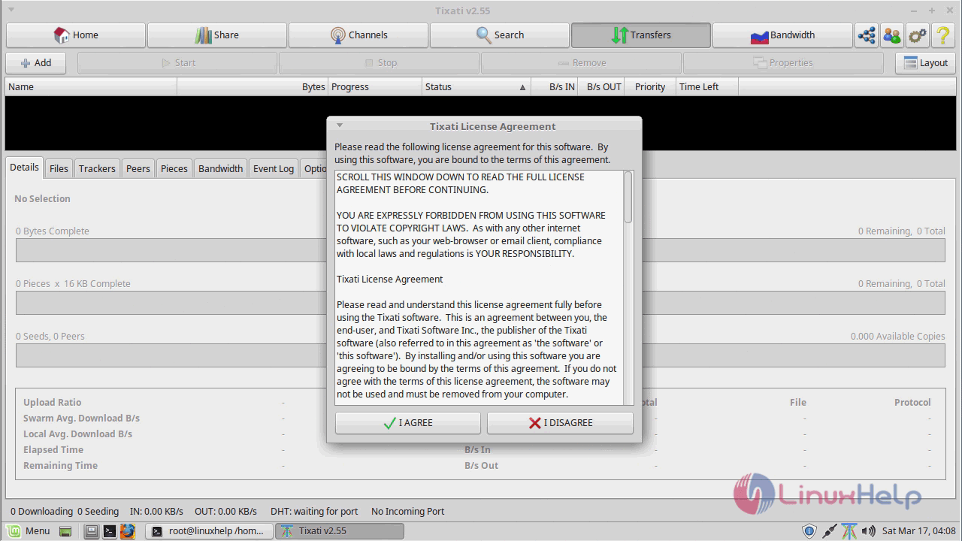The image size is (962, 541).
Task: Click IN: 0.00 KB/s status entry
Action: [156, 512]
